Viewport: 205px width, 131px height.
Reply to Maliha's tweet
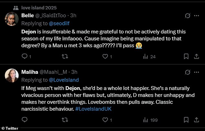click(x=25, y=120)
